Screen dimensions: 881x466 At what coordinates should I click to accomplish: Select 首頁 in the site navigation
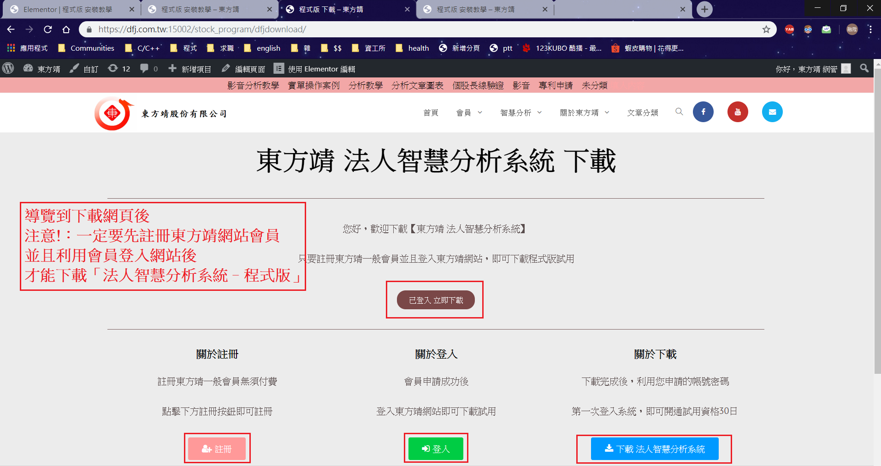431,112
